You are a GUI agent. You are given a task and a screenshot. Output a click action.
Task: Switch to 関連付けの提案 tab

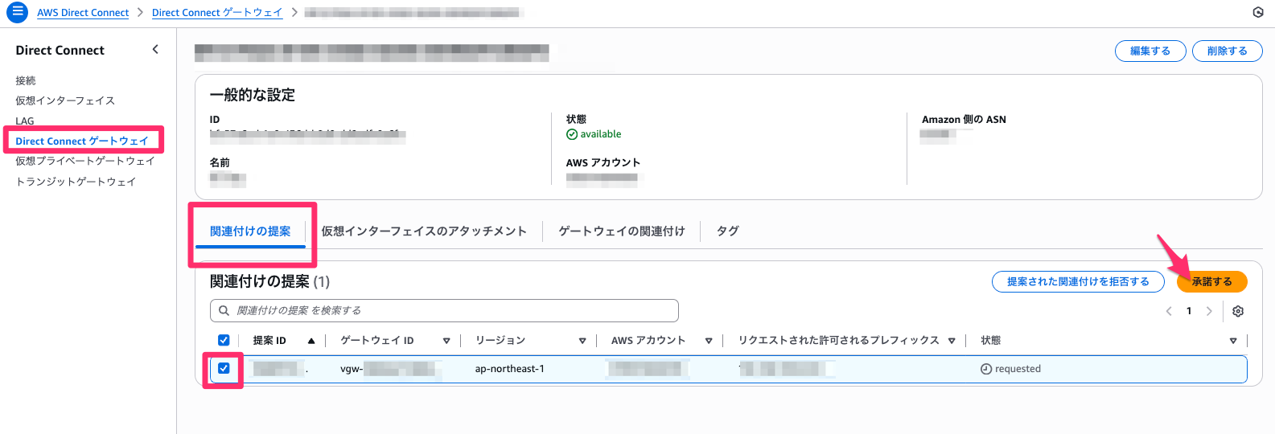tap(250, 231)
